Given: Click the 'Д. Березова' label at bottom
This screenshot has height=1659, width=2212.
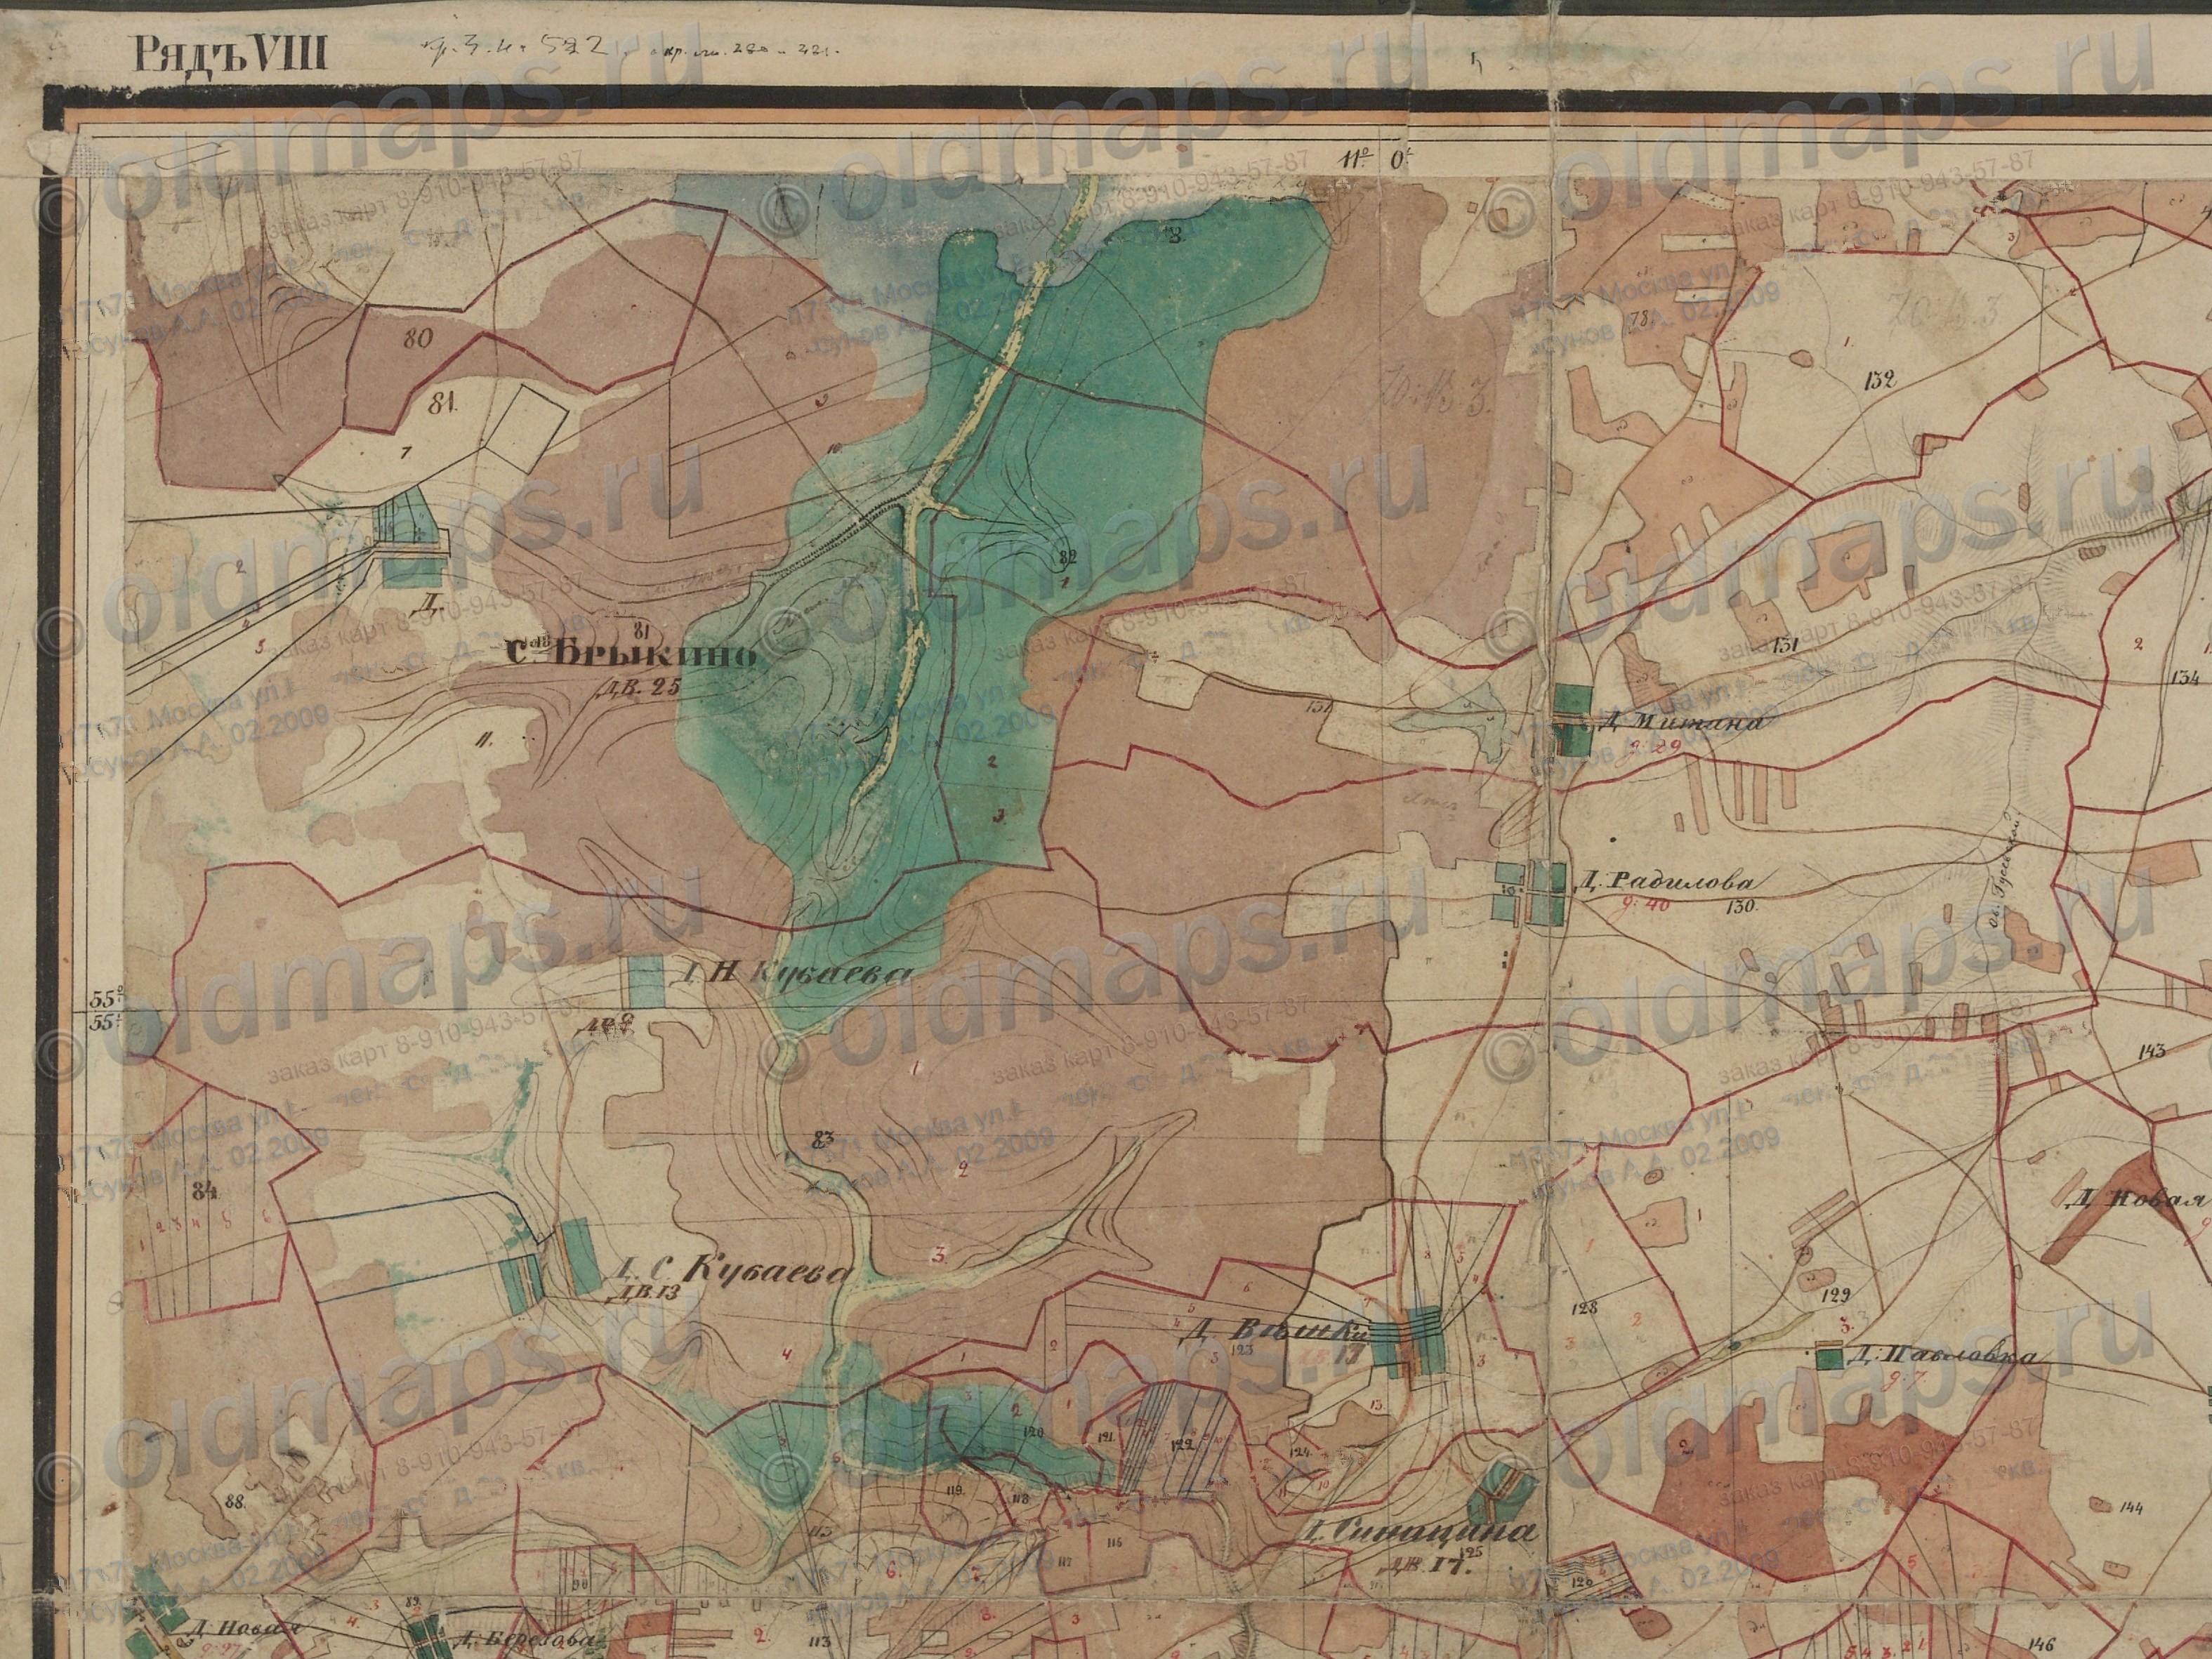Looking at the screenshot, I should (x=525, y=1642).
